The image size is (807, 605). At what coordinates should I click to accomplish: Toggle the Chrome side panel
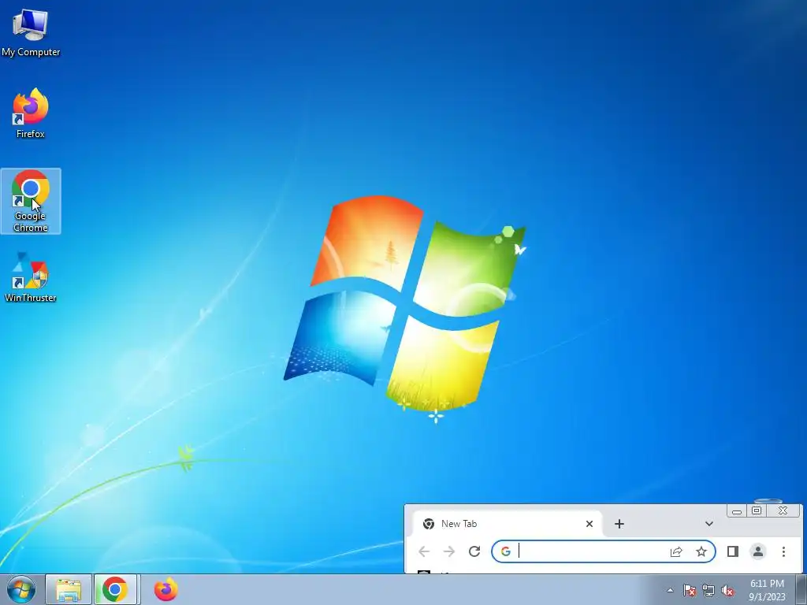[x=733, y=551]
